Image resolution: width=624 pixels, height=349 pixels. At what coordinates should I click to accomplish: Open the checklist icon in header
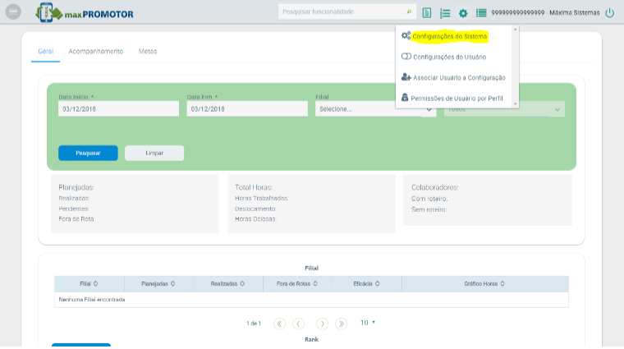pyautogui.click(x=445, y=13)
